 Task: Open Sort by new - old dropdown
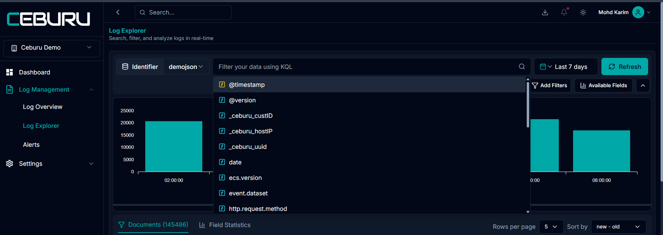619,227
